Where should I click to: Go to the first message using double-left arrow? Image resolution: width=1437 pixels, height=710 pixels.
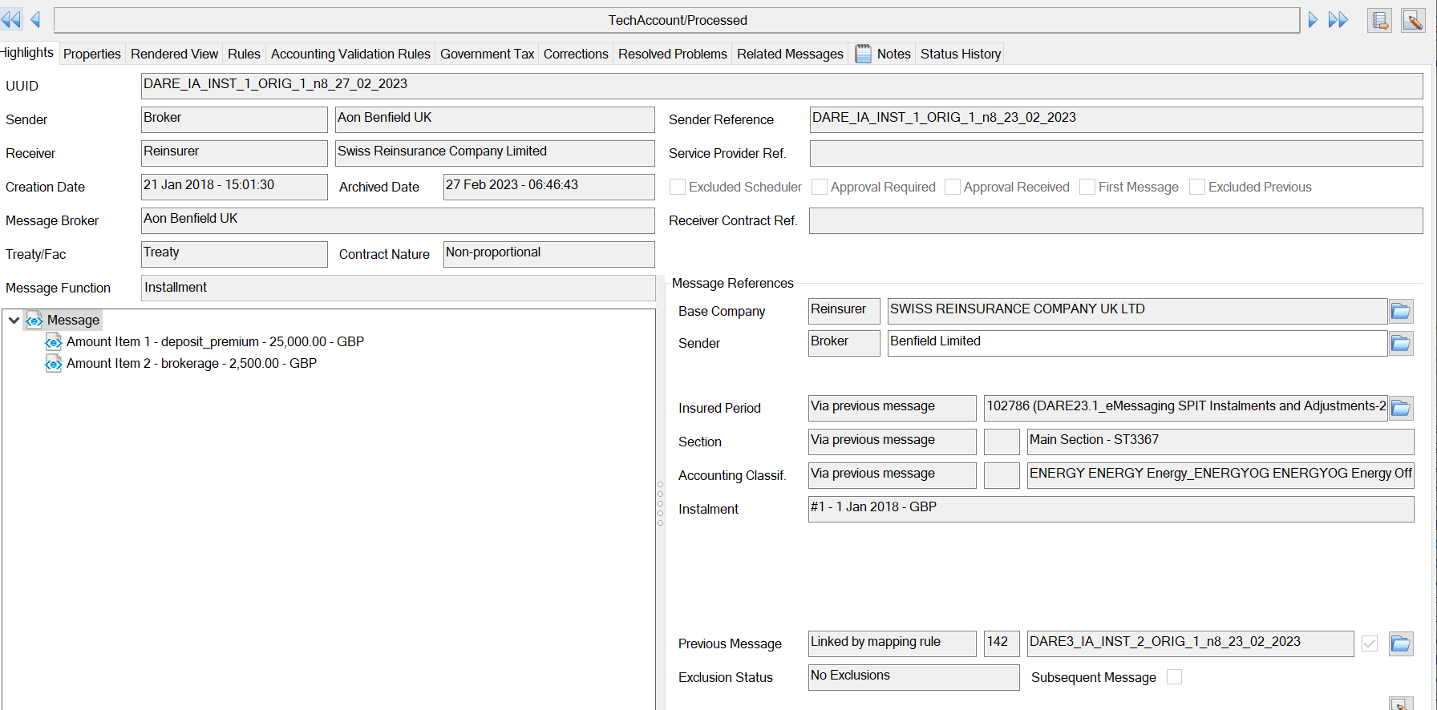click(11, 20)
